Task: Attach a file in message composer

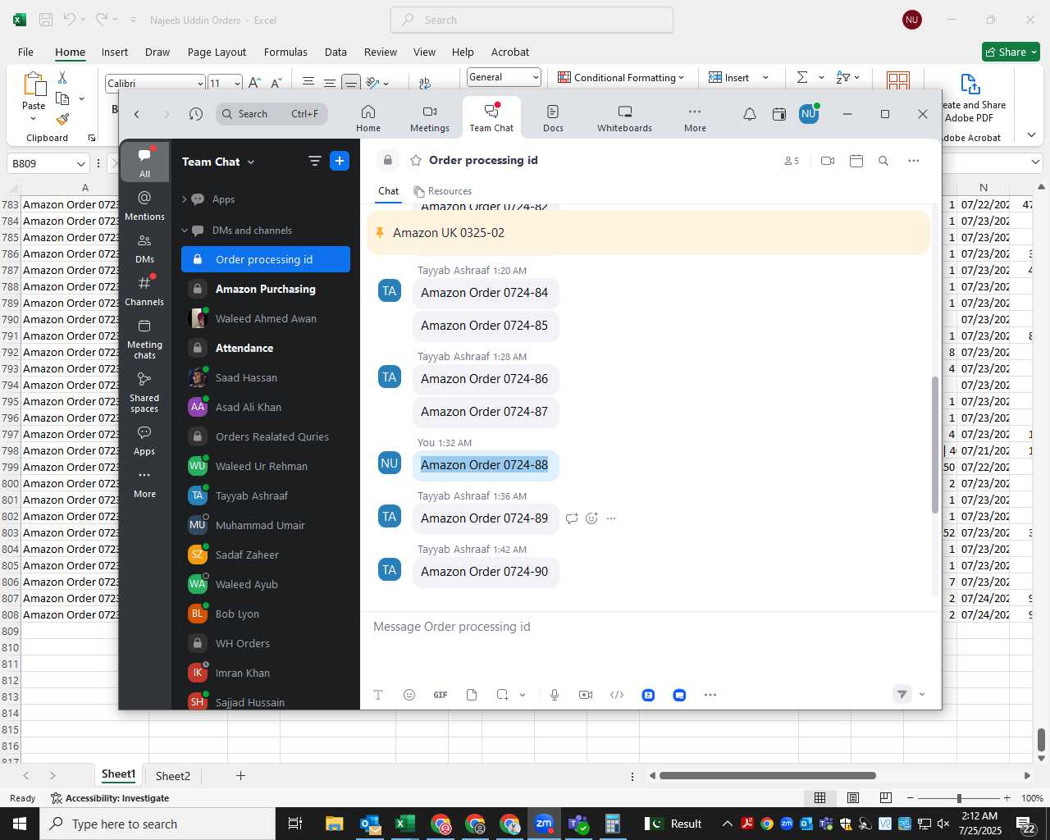Action: point(472,695)
